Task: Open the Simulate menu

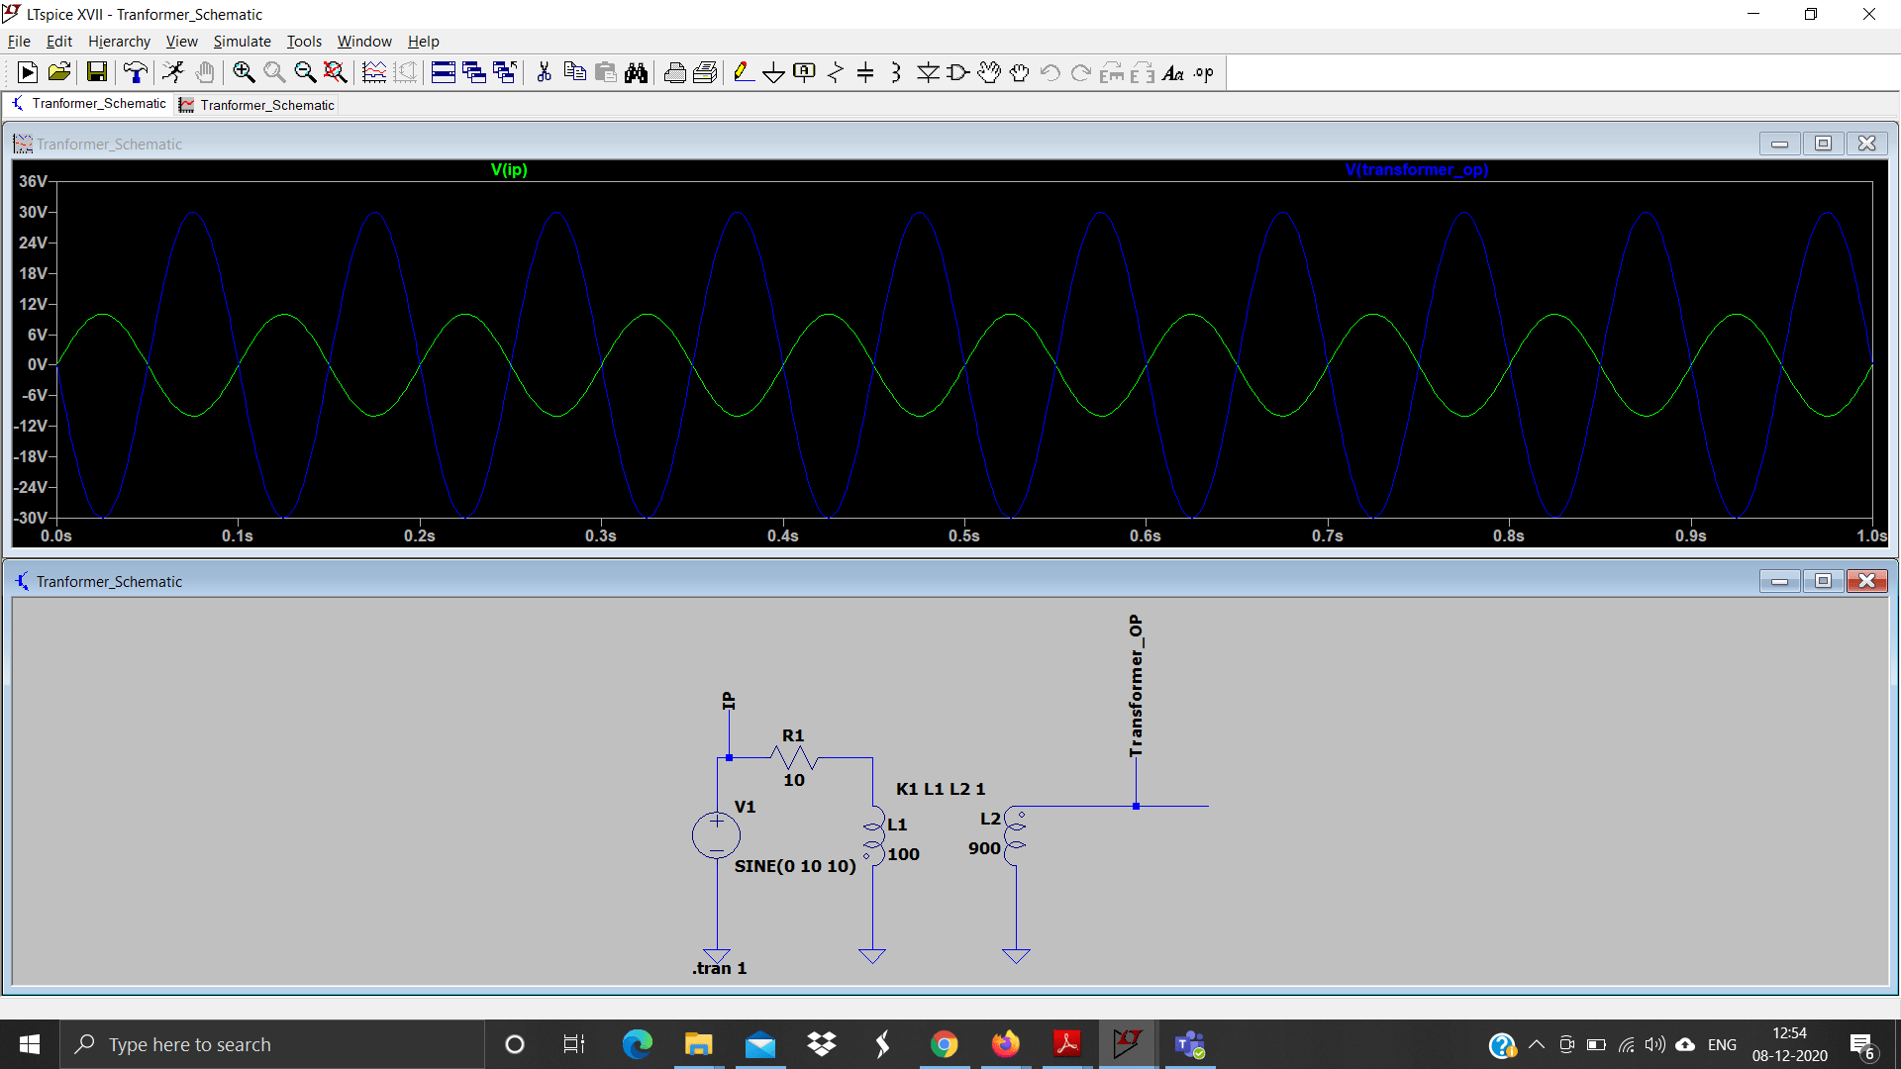Action: (x=242, y=41)
